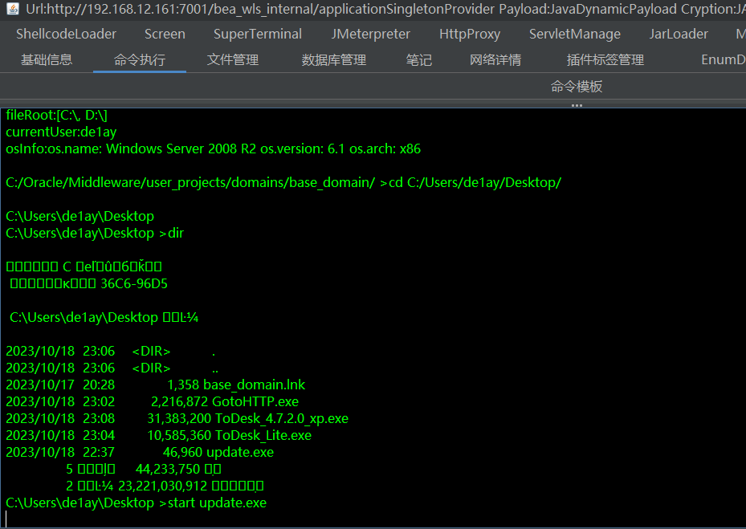Switch to the 数据库管理 tab
This screenshot has width=746, height=529.
[x=334, y=60]
